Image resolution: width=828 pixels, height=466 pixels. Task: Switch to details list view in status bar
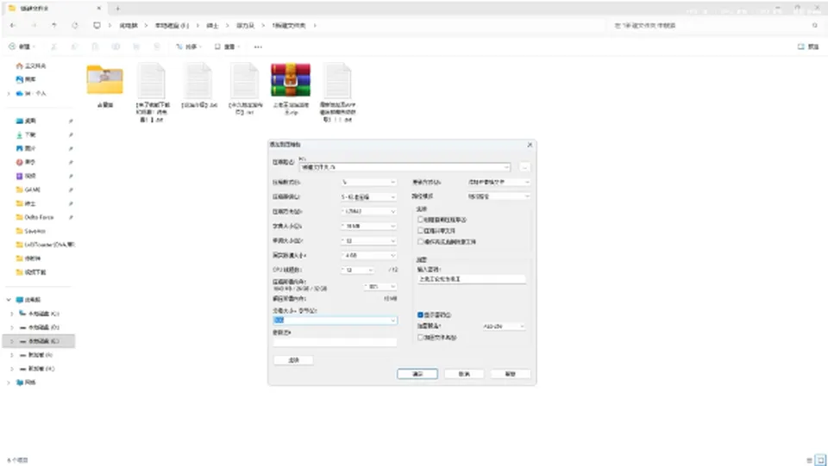(810, 460)
